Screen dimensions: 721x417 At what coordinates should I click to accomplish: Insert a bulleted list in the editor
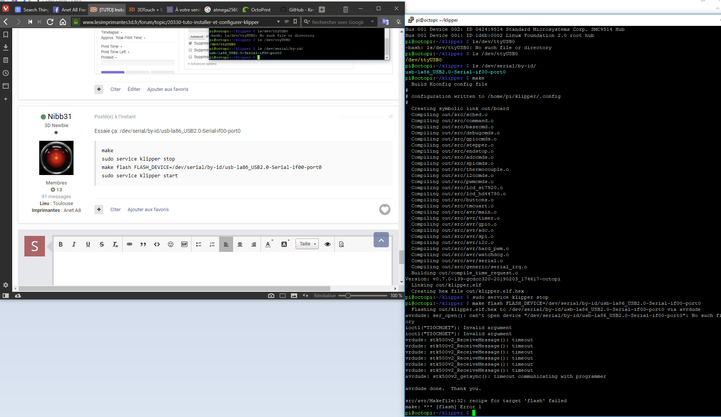198,244
